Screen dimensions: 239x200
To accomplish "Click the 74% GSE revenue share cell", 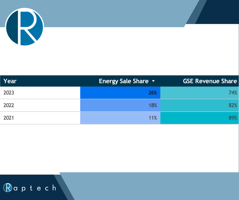I will pos(200,93).
